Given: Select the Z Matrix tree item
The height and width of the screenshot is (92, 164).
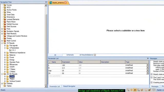Looking at the screenshot, I should 12,72.
